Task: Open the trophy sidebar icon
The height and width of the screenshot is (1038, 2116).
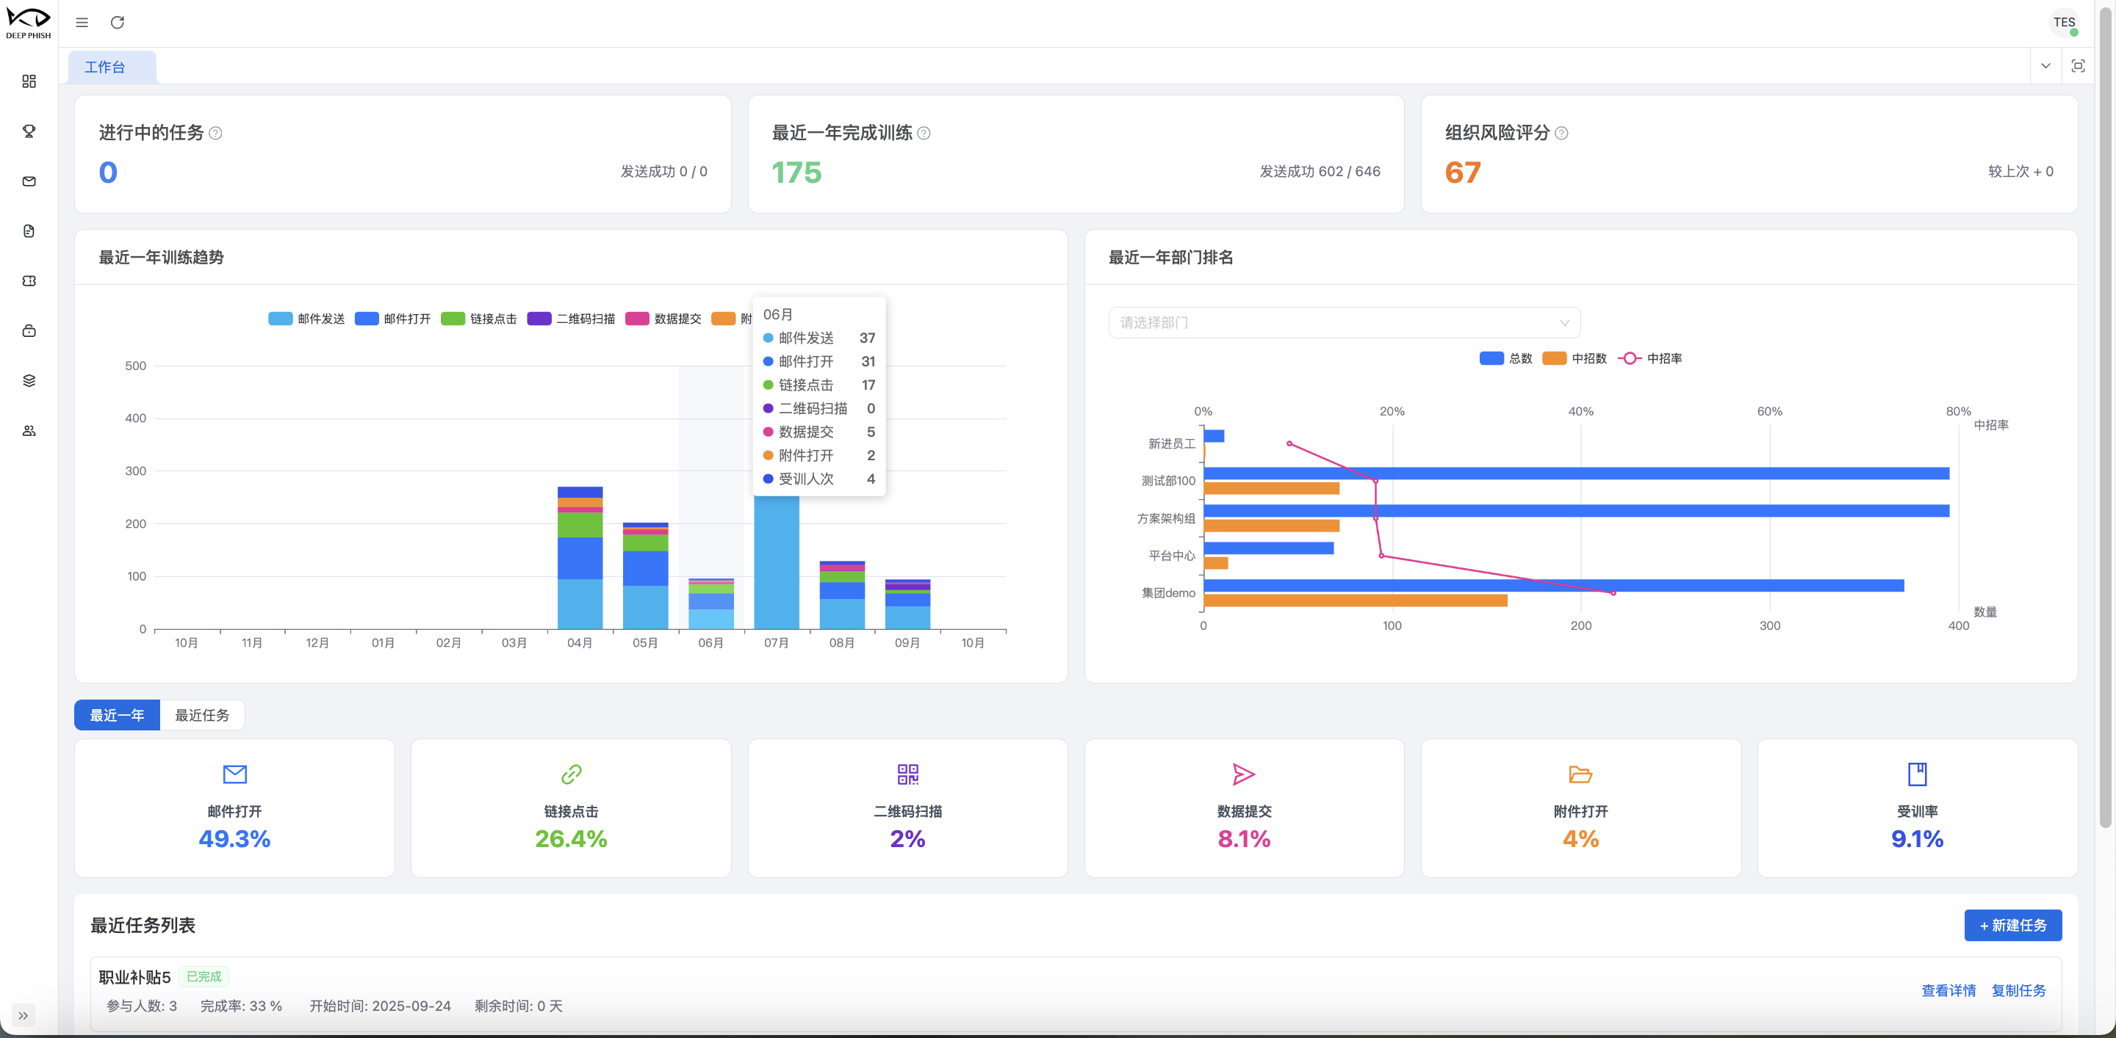Action: (x=29, y=131)
